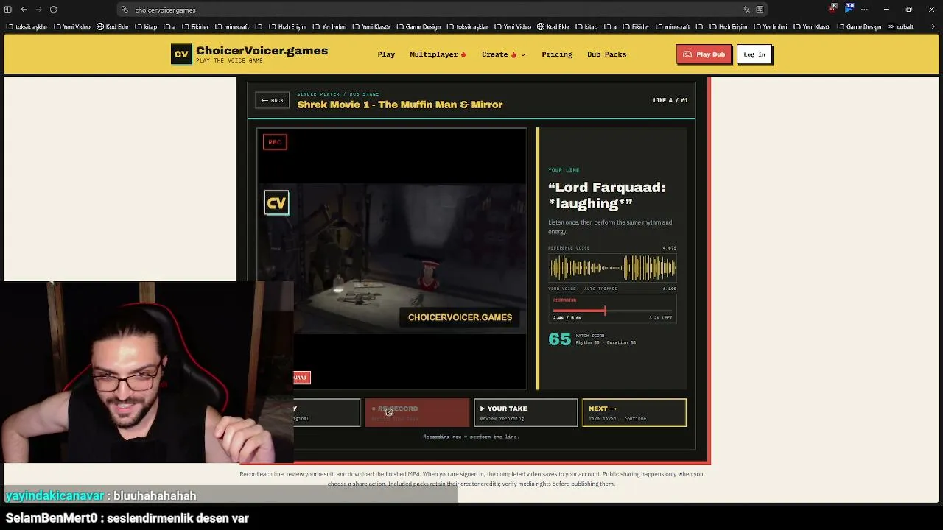
Task: Click 'Recording now — perform the line.' status text
Action: 471,437
